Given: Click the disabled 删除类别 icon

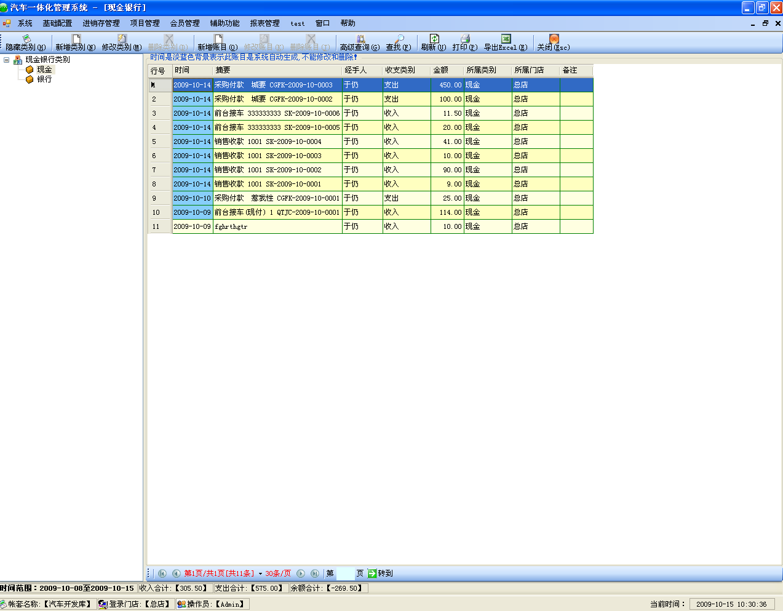Looking at the screenshot, I should click(169, 39).
